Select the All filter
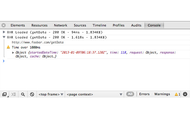This screenshot has height=119, width=190. click(130, 94)
